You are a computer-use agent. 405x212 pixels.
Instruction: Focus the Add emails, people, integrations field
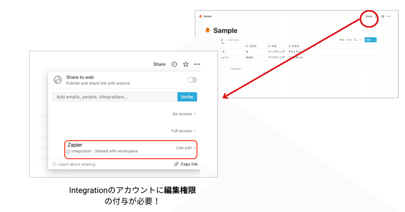[115, 97]
